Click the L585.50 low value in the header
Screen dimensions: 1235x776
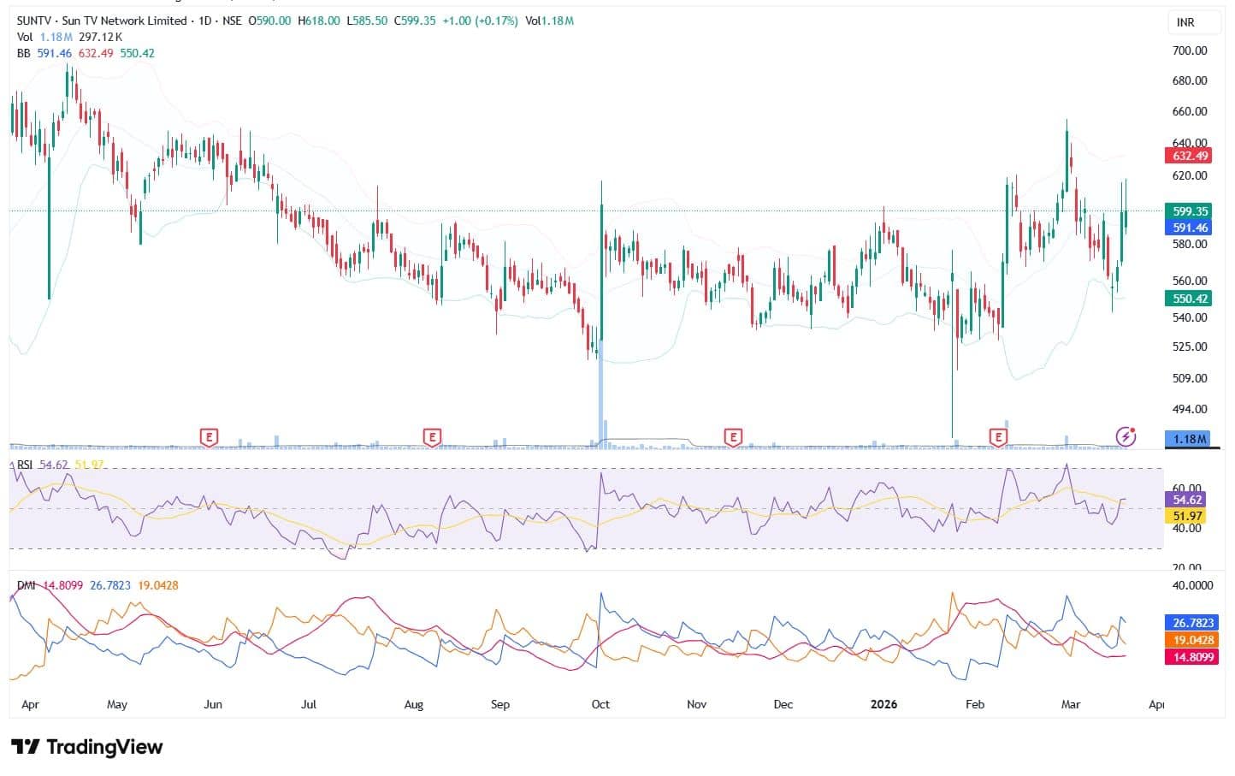pyautogui.click(x=367, y=21)
